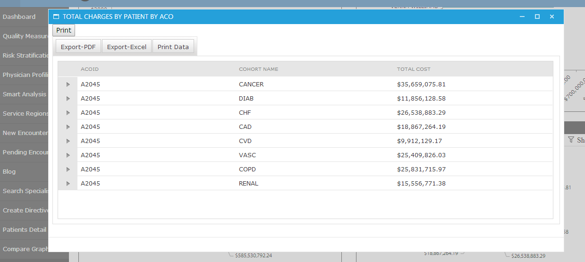The height and width of the screenshot is (262, 585).
Task: Open Dashboard in the sidebar
Action: 24,17
